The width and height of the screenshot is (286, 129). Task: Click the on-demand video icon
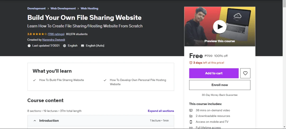191,110
